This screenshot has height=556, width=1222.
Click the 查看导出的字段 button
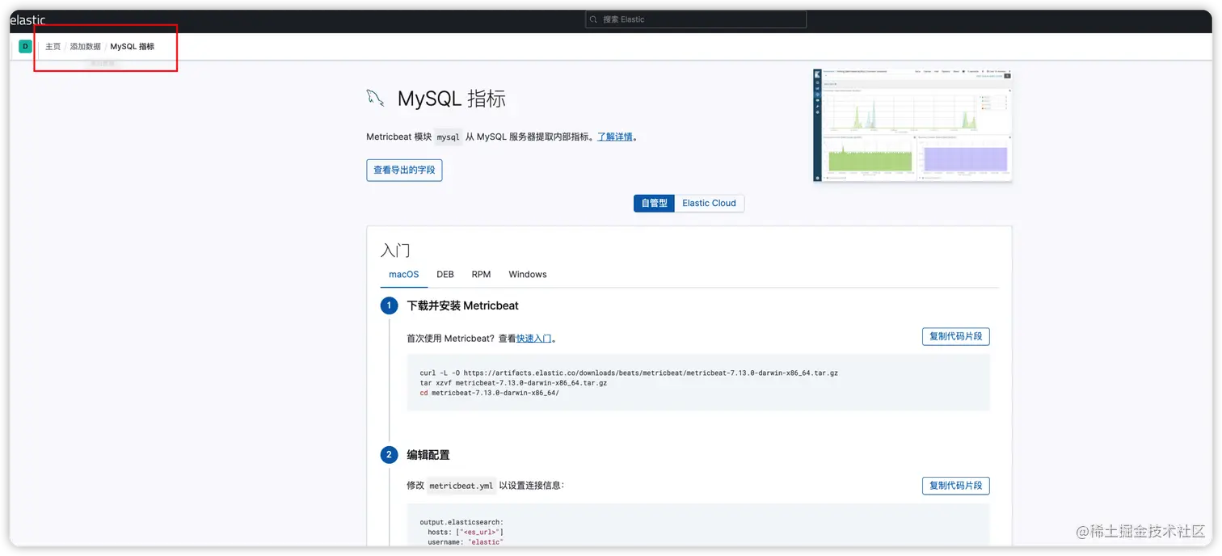[x=404, y=171]
